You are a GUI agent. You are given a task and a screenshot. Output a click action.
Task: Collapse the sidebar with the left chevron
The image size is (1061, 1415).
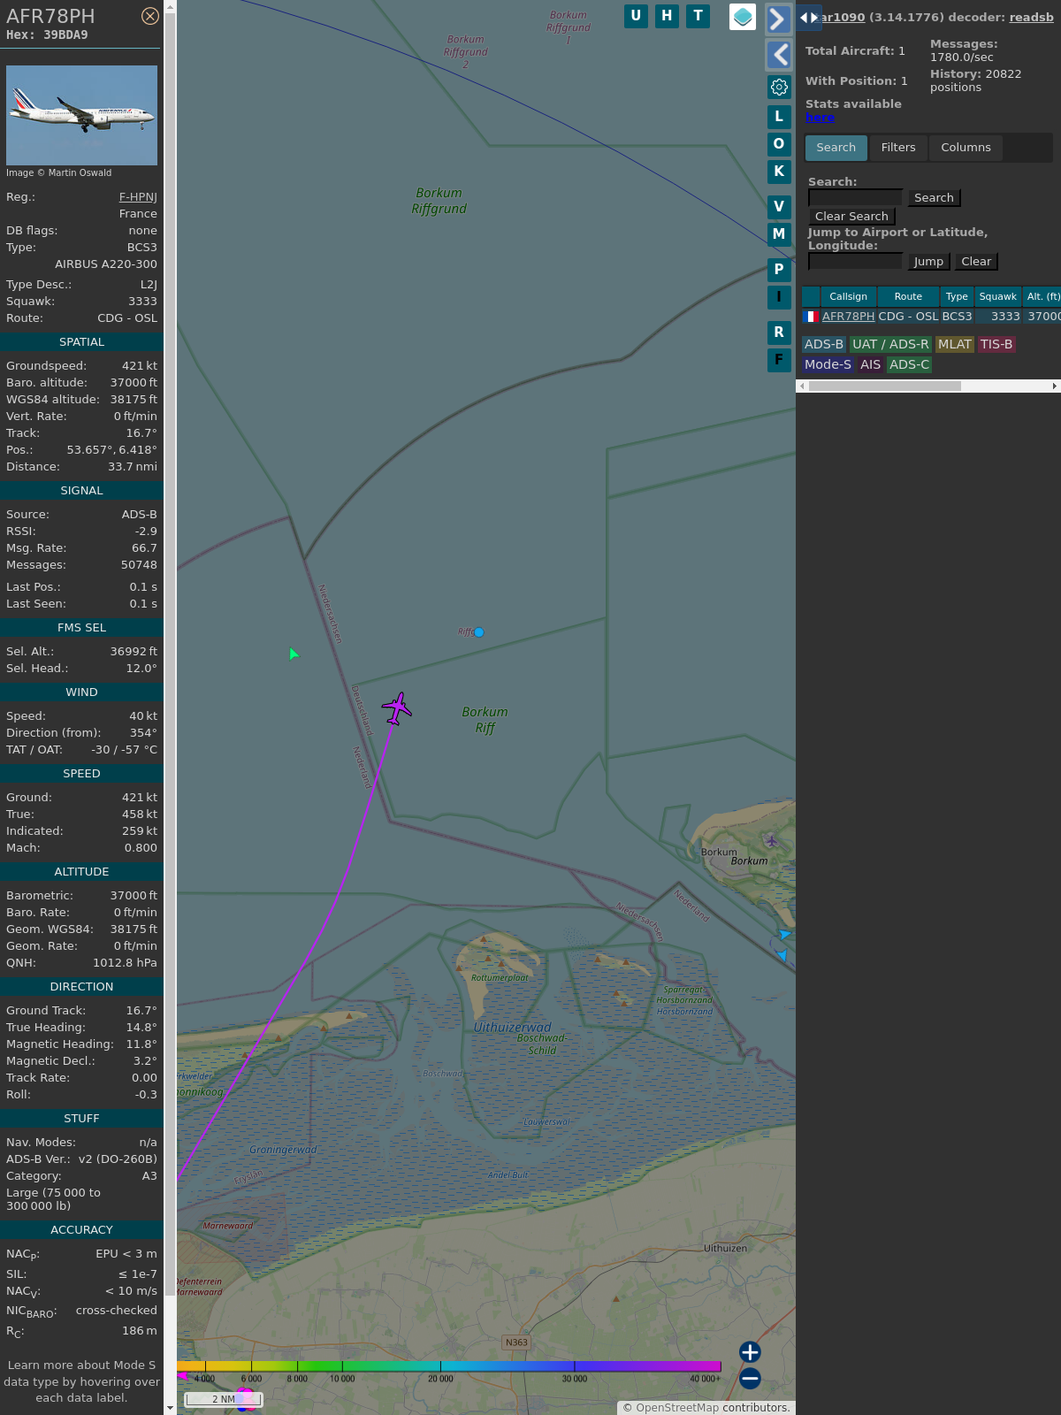click(778, 55)
